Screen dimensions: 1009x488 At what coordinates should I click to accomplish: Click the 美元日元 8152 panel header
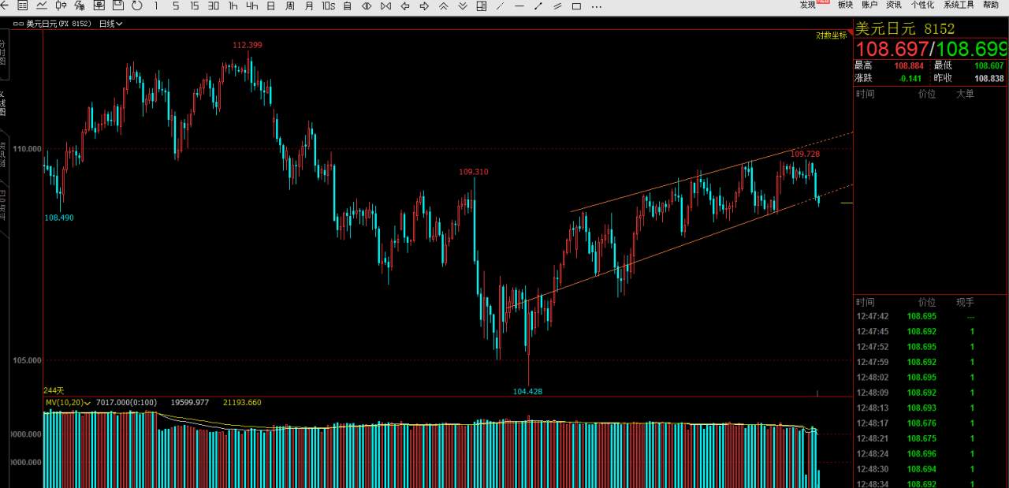pyautogui.click(x=905, y=29)
